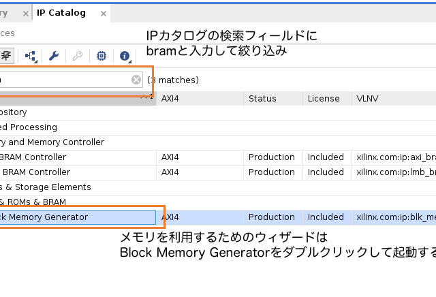Clear the search field with X icon
The width and height of the screenshot is (436, 297).
[x=136, y=80]
